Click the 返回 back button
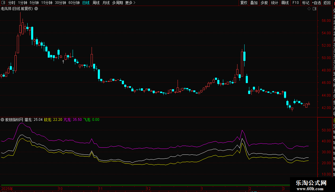The image size is (335, 192). tap(327, 3)
